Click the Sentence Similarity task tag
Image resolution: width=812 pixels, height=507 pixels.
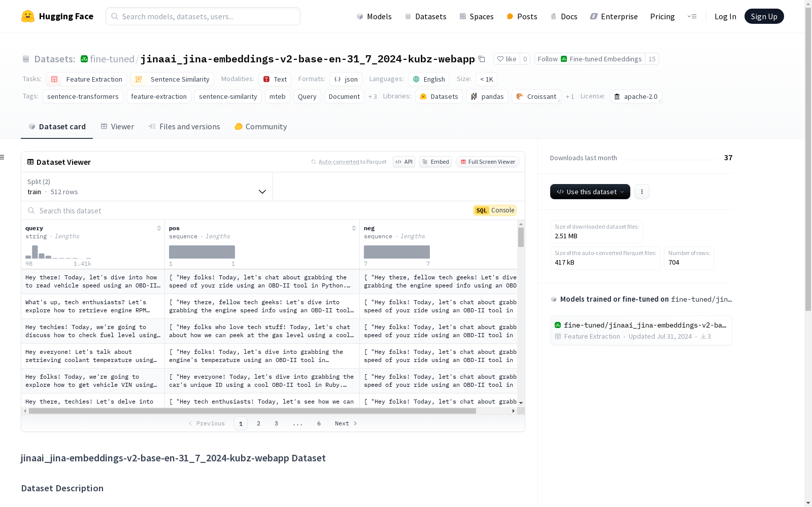(172, 79)
